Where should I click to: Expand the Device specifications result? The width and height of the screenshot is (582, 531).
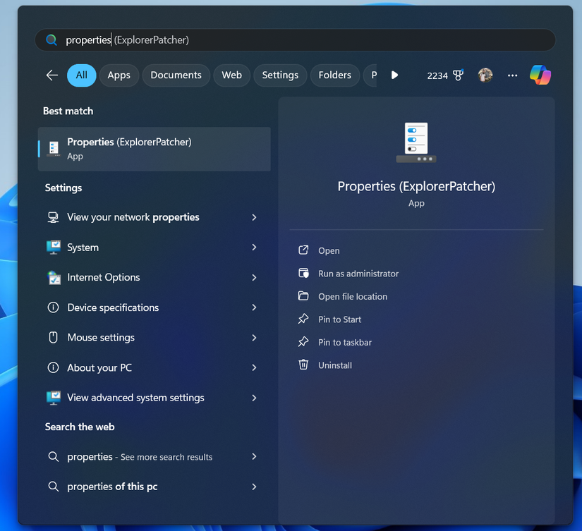coord(254,307)
